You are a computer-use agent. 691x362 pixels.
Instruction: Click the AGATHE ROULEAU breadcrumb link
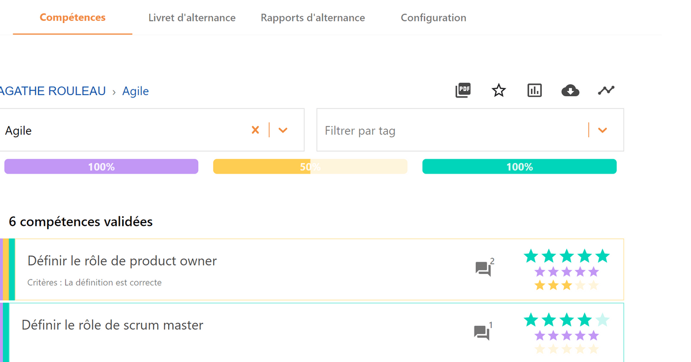(53, 91)
